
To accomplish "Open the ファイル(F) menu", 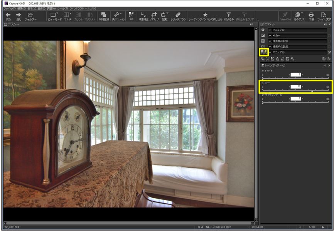I will pos(10,8).
